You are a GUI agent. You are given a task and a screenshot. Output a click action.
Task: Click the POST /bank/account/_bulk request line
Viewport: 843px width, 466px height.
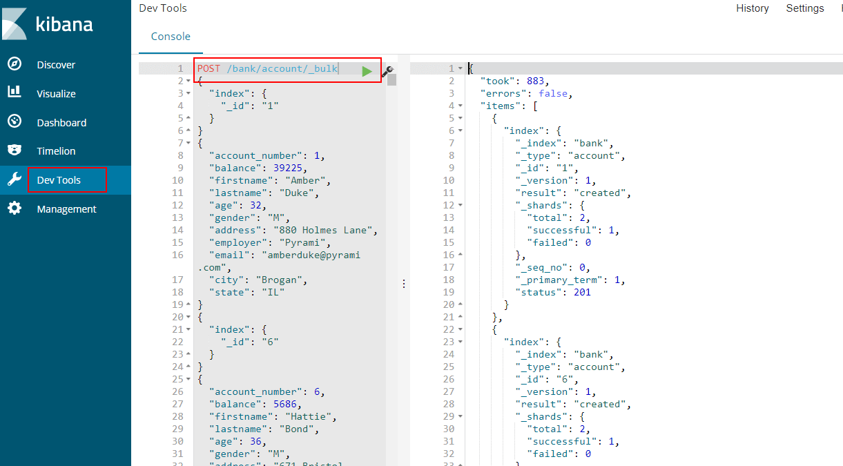coord(268,69)
